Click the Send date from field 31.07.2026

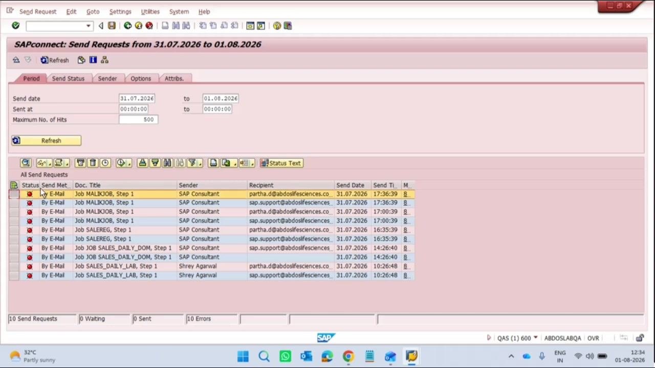click(x=137, y=98)
